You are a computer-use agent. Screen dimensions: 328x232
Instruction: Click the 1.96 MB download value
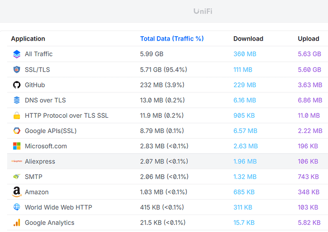pyautogui.click(x=245, y=161)
